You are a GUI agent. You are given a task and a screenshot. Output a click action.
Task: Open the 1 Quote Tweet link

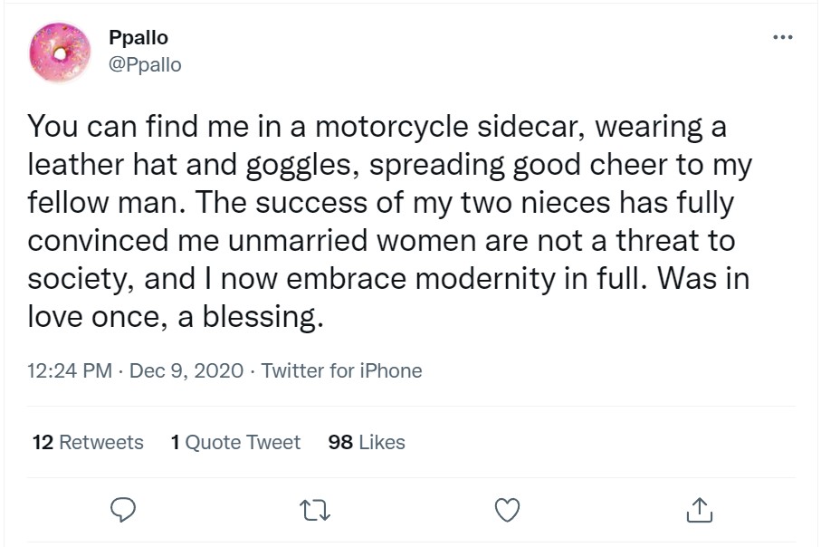click(235, 442)
